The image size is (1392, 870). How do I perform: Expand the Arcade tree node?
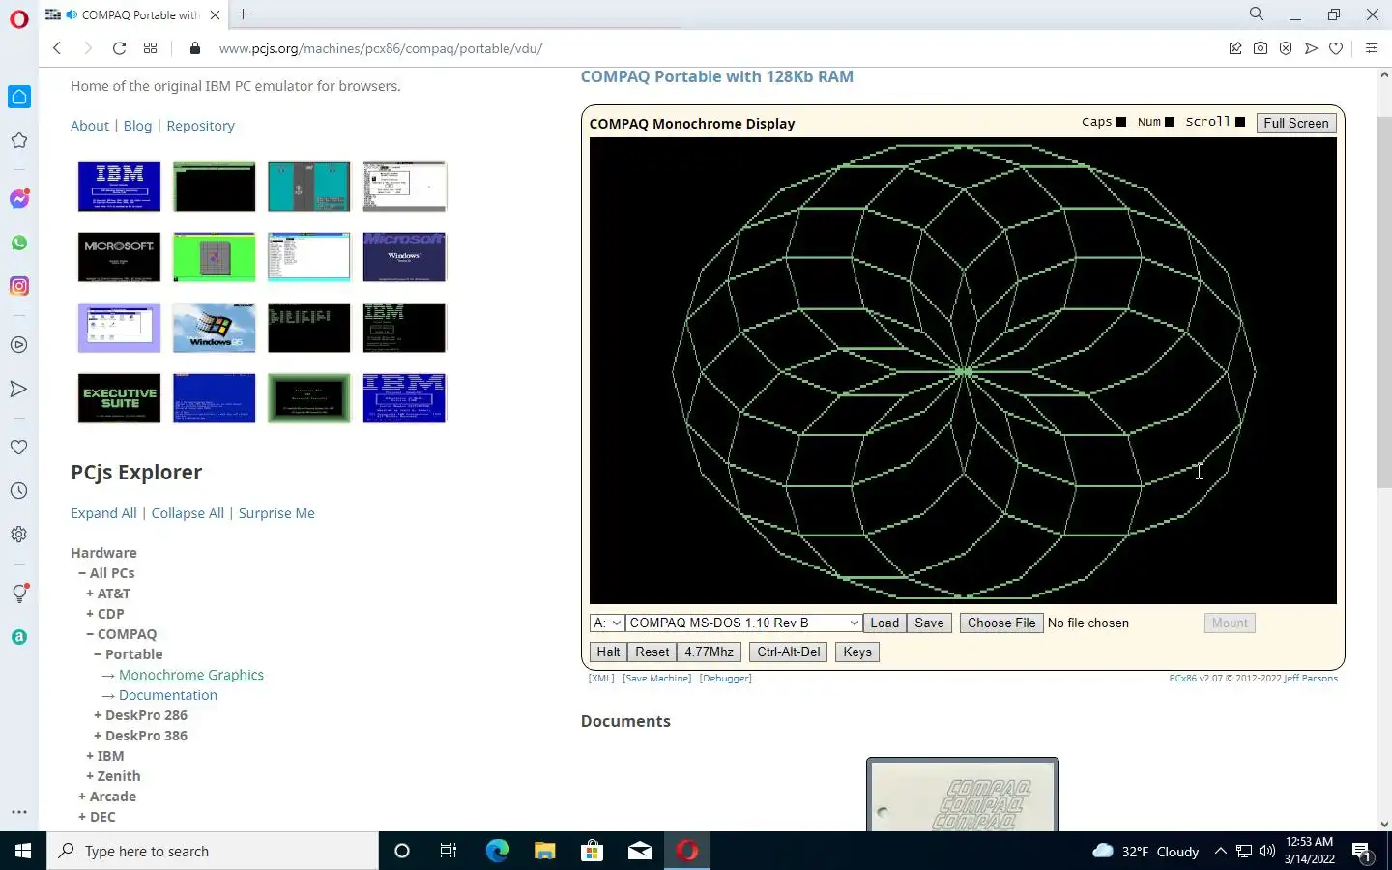[82, 797]
